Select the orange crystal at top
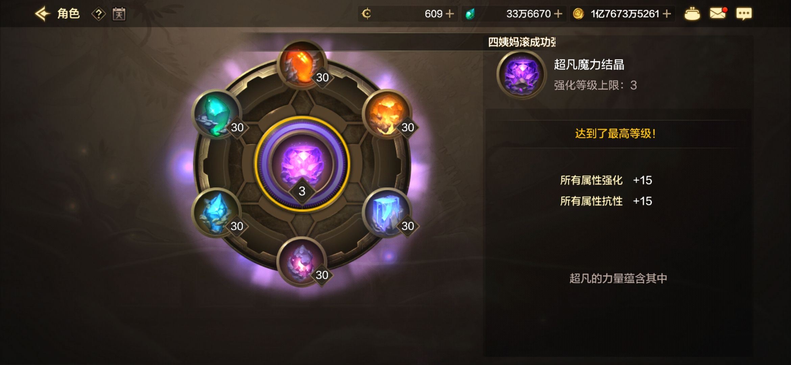791x365 pixels. 302,65
